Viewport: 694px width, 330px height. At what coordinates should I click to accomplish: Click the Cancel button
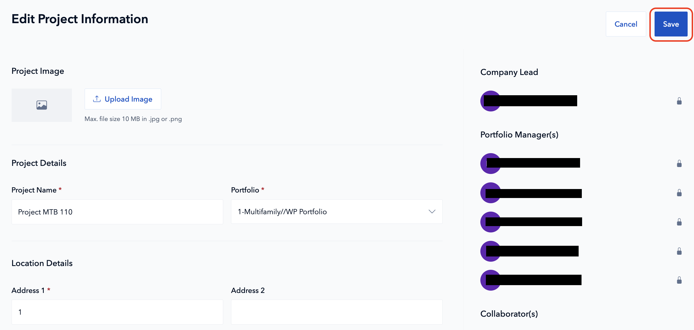coord(626,24)
